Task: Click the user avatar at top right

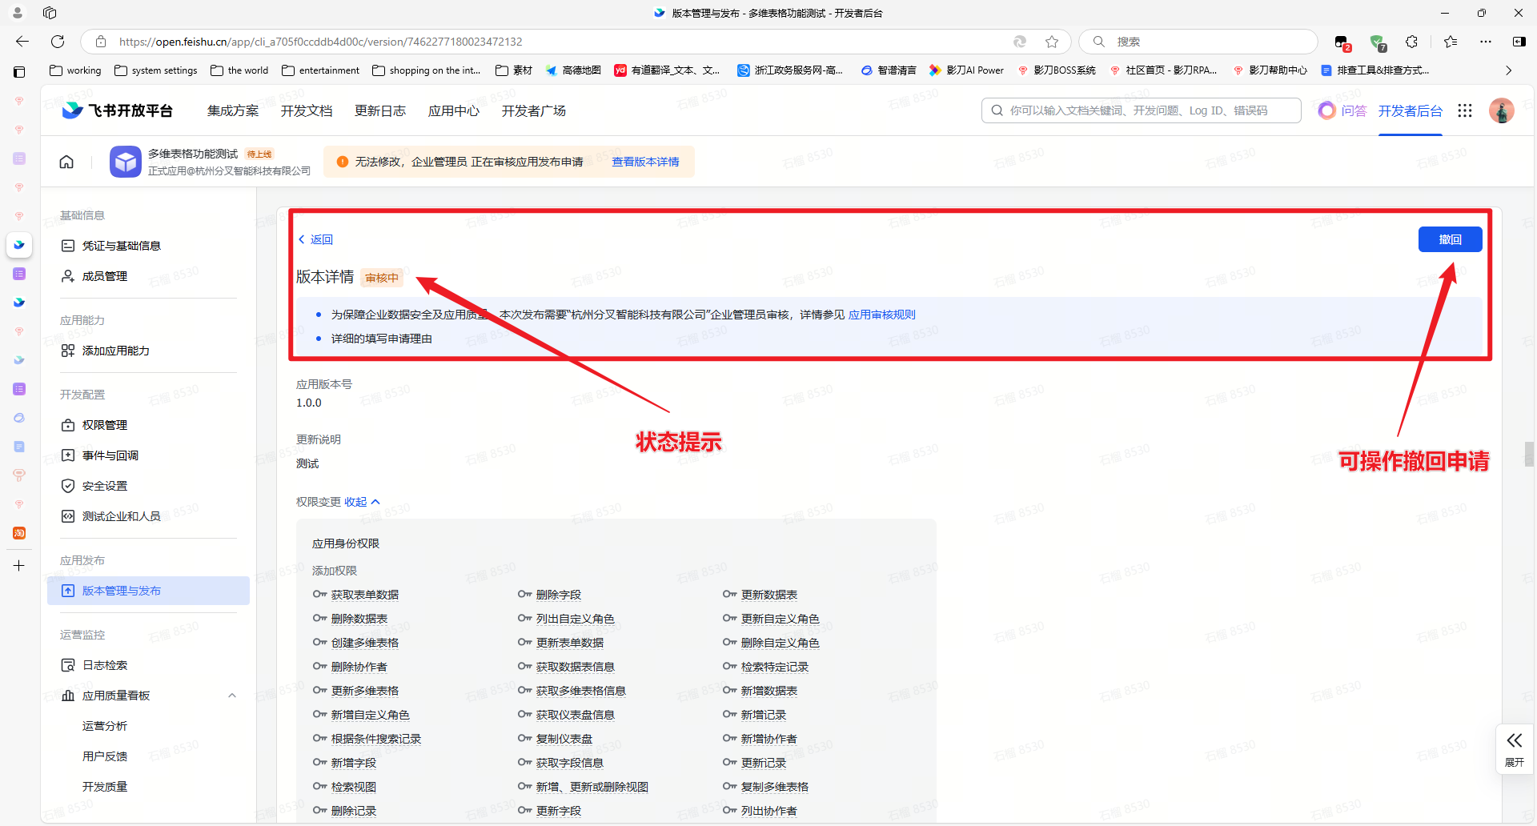Action: (x=1501, y=110)
